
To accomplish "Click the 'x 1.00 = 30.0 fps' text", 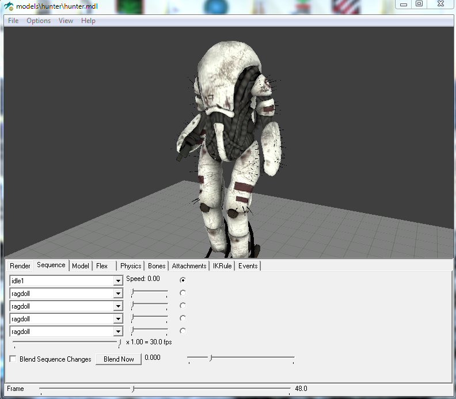I will click(x=149, y=342).
